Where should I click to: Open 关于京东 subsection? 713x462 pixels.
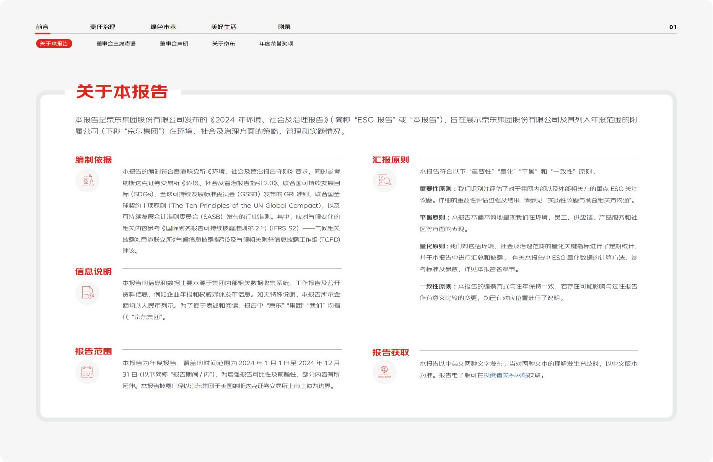pyautogui.click(x=224, y=44)
